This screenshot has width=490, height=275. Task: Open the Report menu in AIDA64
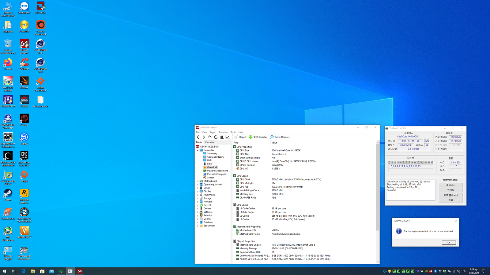click(x=213, y=132)
